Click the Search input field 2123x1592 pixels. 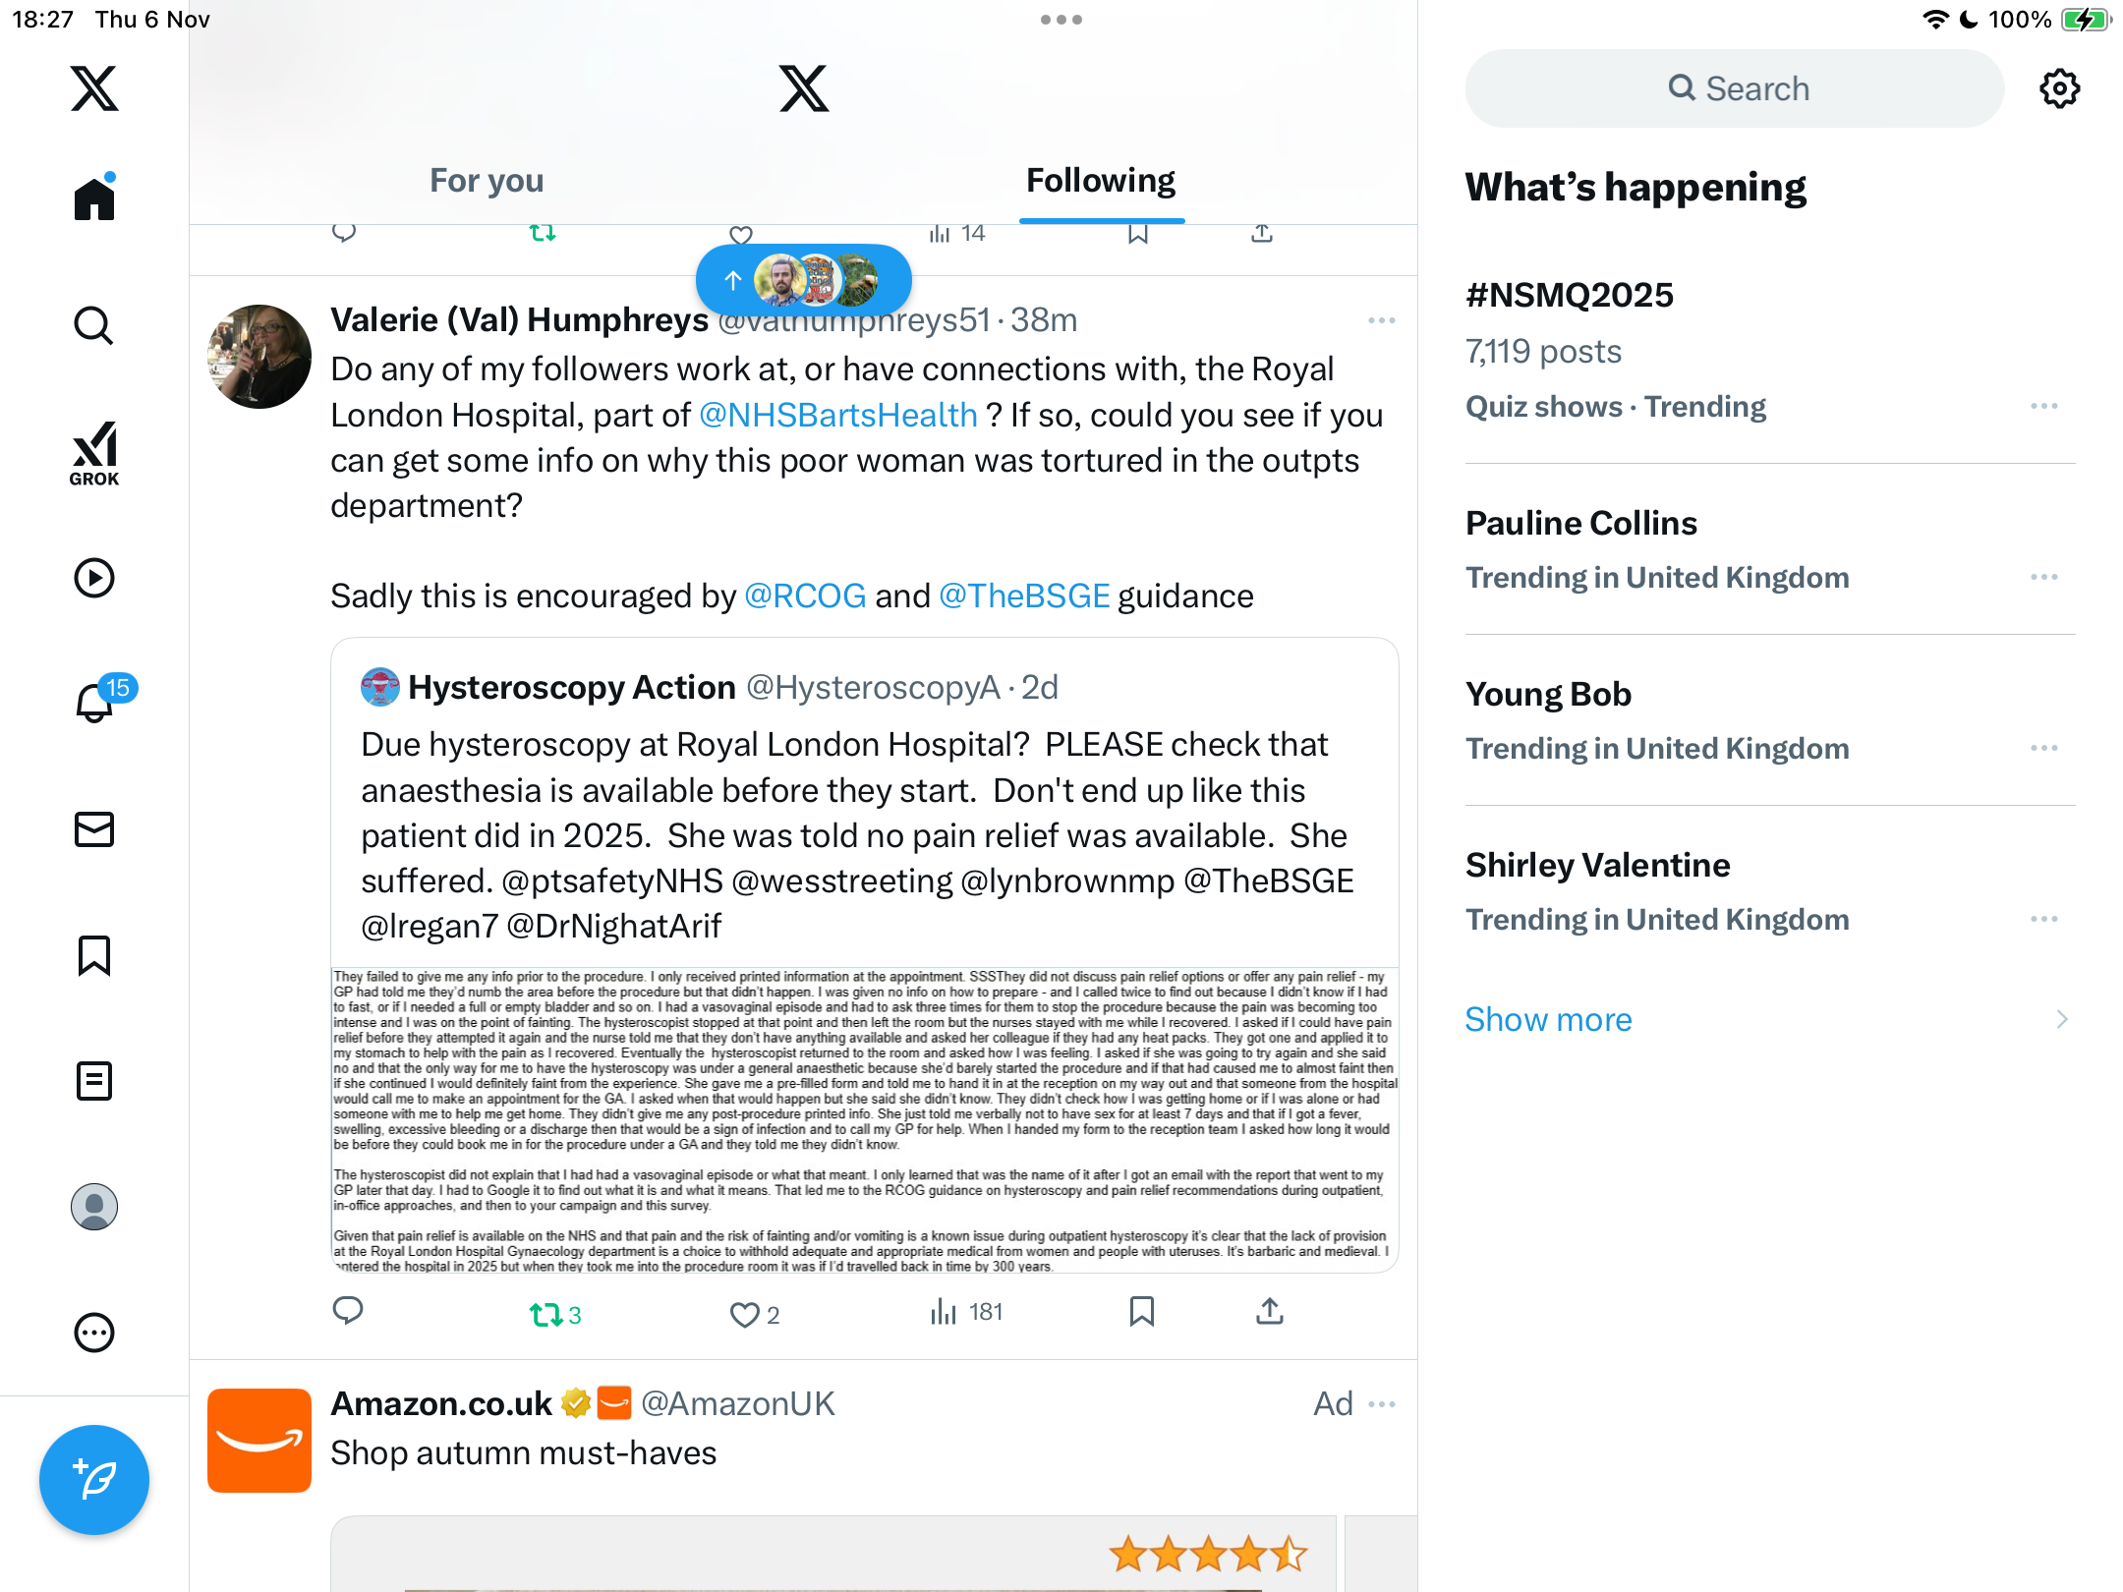1734,88
